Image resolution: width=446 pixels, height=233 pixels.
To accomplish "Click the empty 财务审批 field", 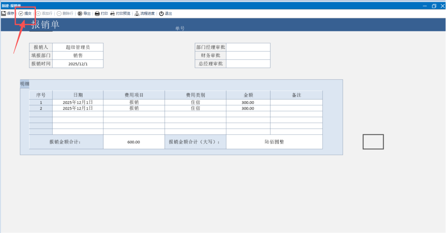I will point(248,55).
